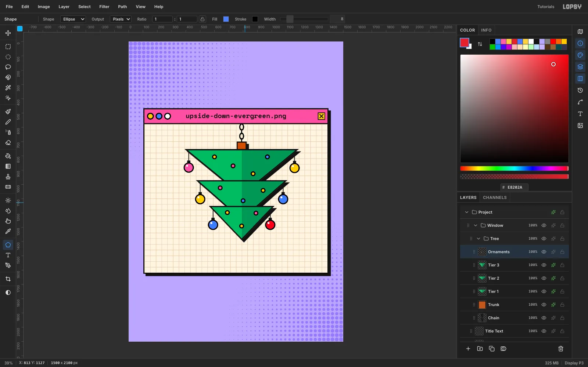Click the hex color E8202A field
This screenshot has width=588, height=367.
click(x=514, y=187)
